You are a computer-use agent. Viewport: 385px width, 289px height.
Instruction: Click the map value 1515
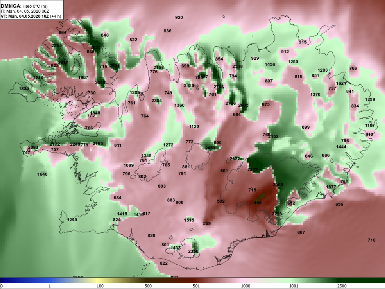coord(189,220)
